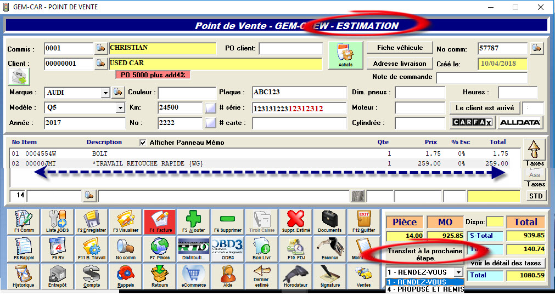Open F10 FDJ
The width and height of the screenshot is (555, 296).
pos(295,249)
